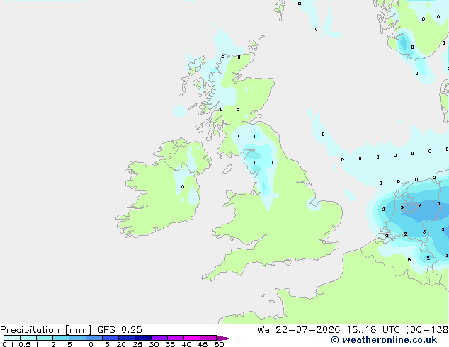Click the '50' legend scale label
Screen dimensions: 449x347
[x=219, y=344]
